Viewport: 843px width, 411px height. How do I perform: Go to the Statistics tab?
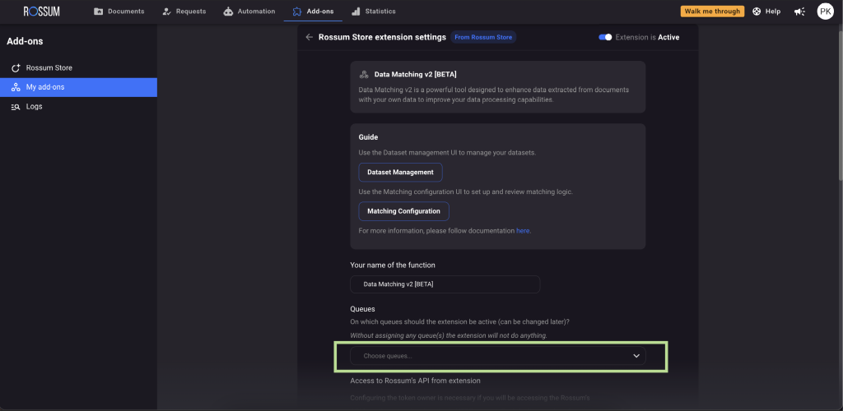click(x=374, y=12)
